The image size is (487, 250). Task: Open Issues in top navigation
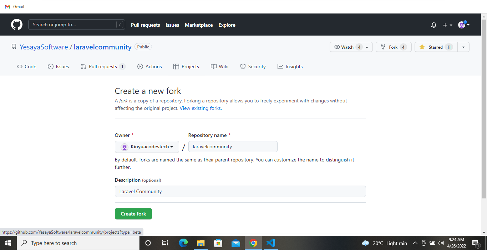(172, 25)
